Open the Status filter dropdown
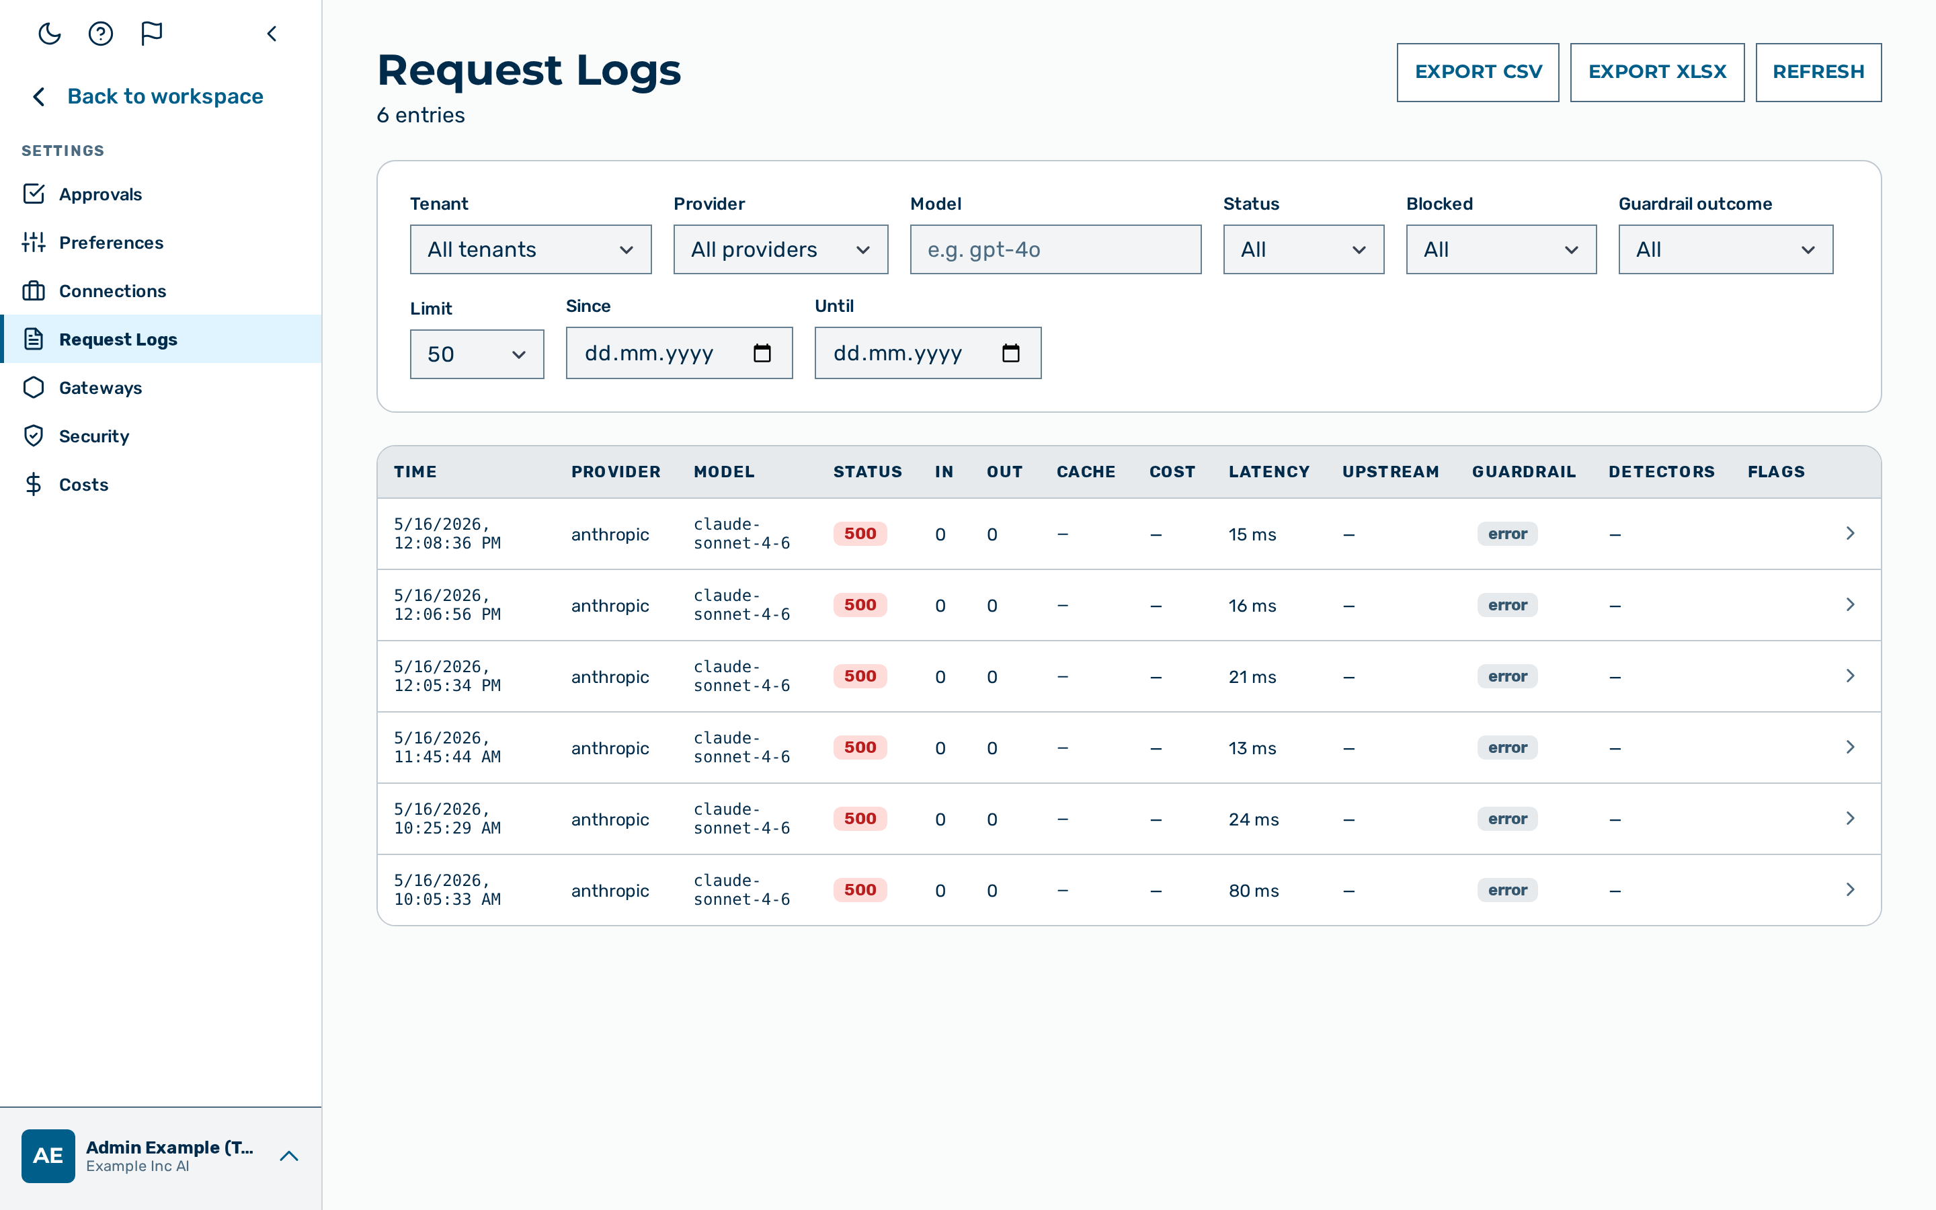Image resolution: width=1936 pixels, height=1210 pixels. coord(1303,249)
